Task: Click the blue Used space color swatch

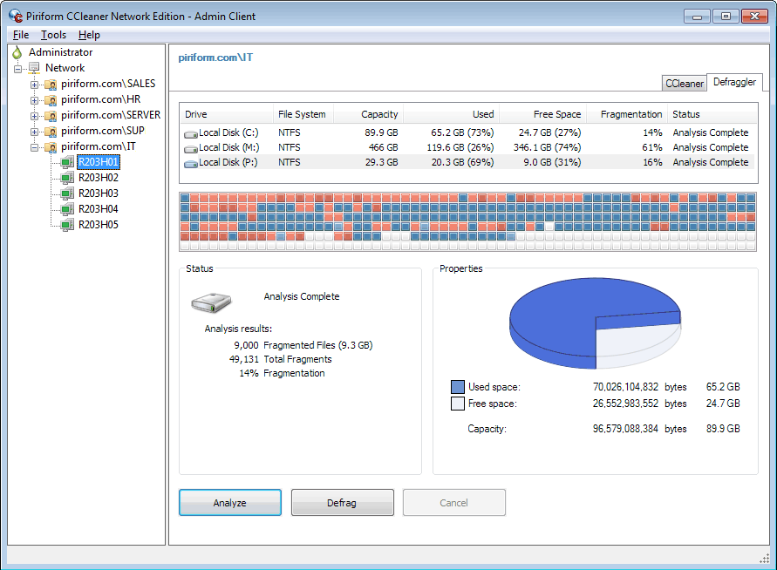Action: tap(458, 387)
